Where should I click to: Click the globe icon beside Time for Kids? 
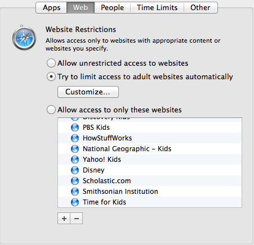click(x=75, y=202)
